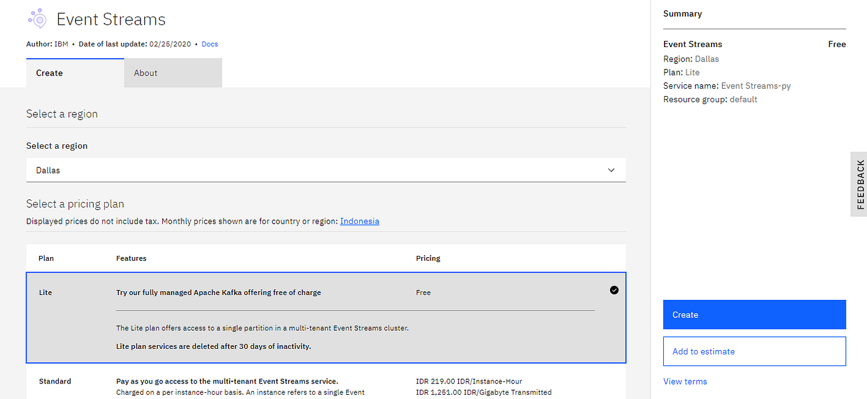Click the Free price label for Event Streams
Screen dimensions: 867x399
[837, 44]
